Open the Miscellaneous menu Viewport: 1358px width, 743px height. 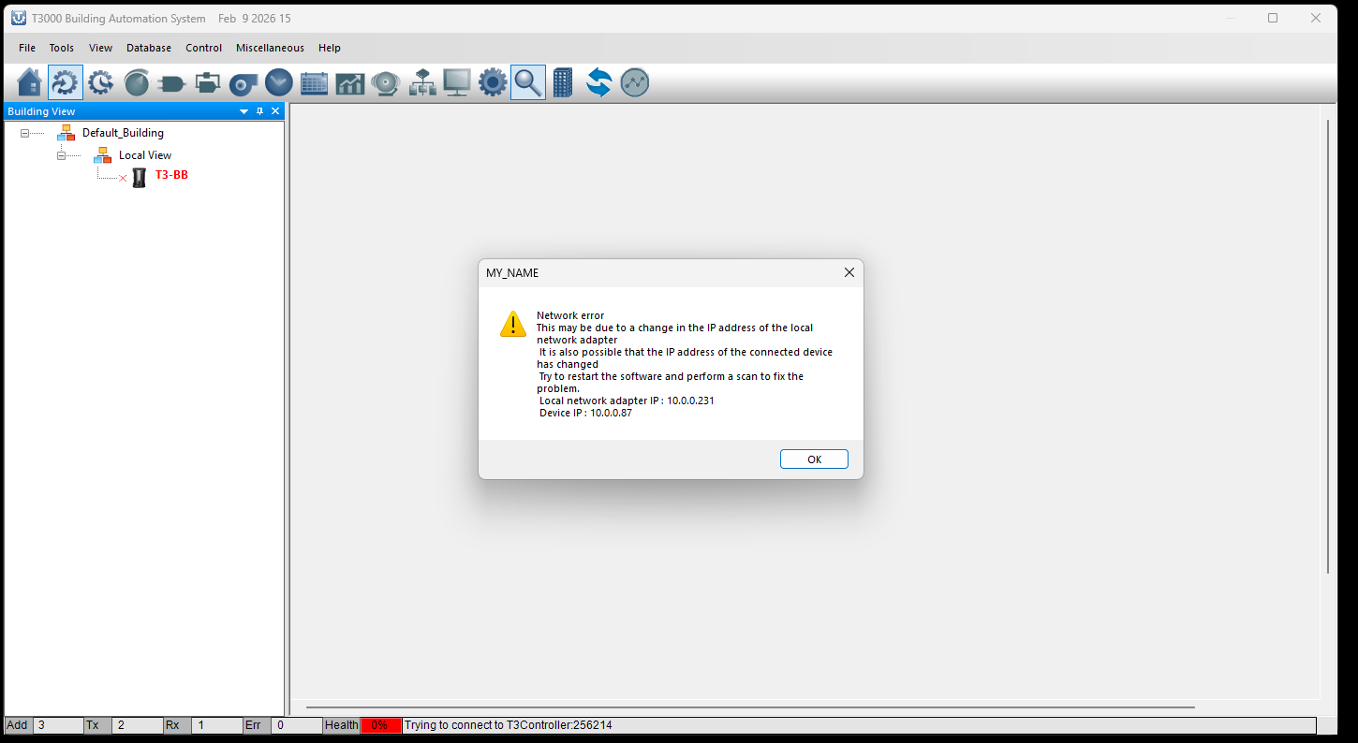pyautogui.click(x=270, y=48)
